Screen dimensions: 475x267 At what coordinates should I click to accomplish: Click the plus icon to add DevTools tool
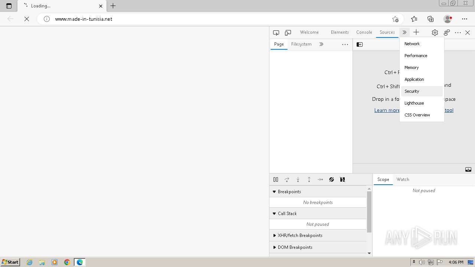[x=416, y=32]
